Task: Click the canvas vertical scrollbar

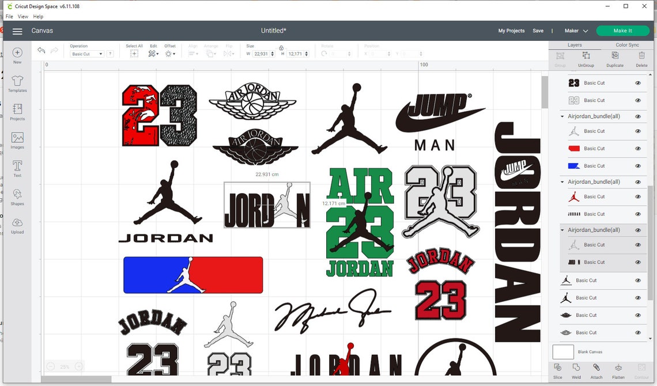Action: tap(544, 92)
